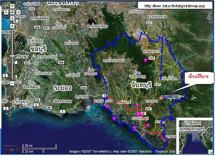Open the Terms of Use link

[167, 151]
